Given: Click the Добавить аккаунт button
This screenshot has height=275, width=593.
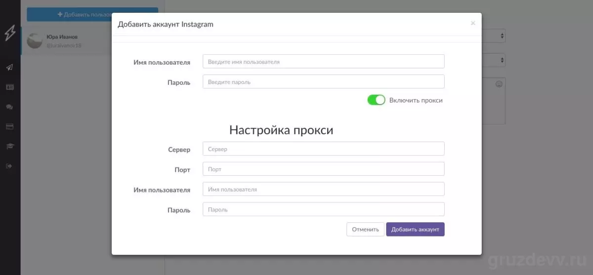Looking at the screenshot, I should pyautogui.click(x=415, y=229).
